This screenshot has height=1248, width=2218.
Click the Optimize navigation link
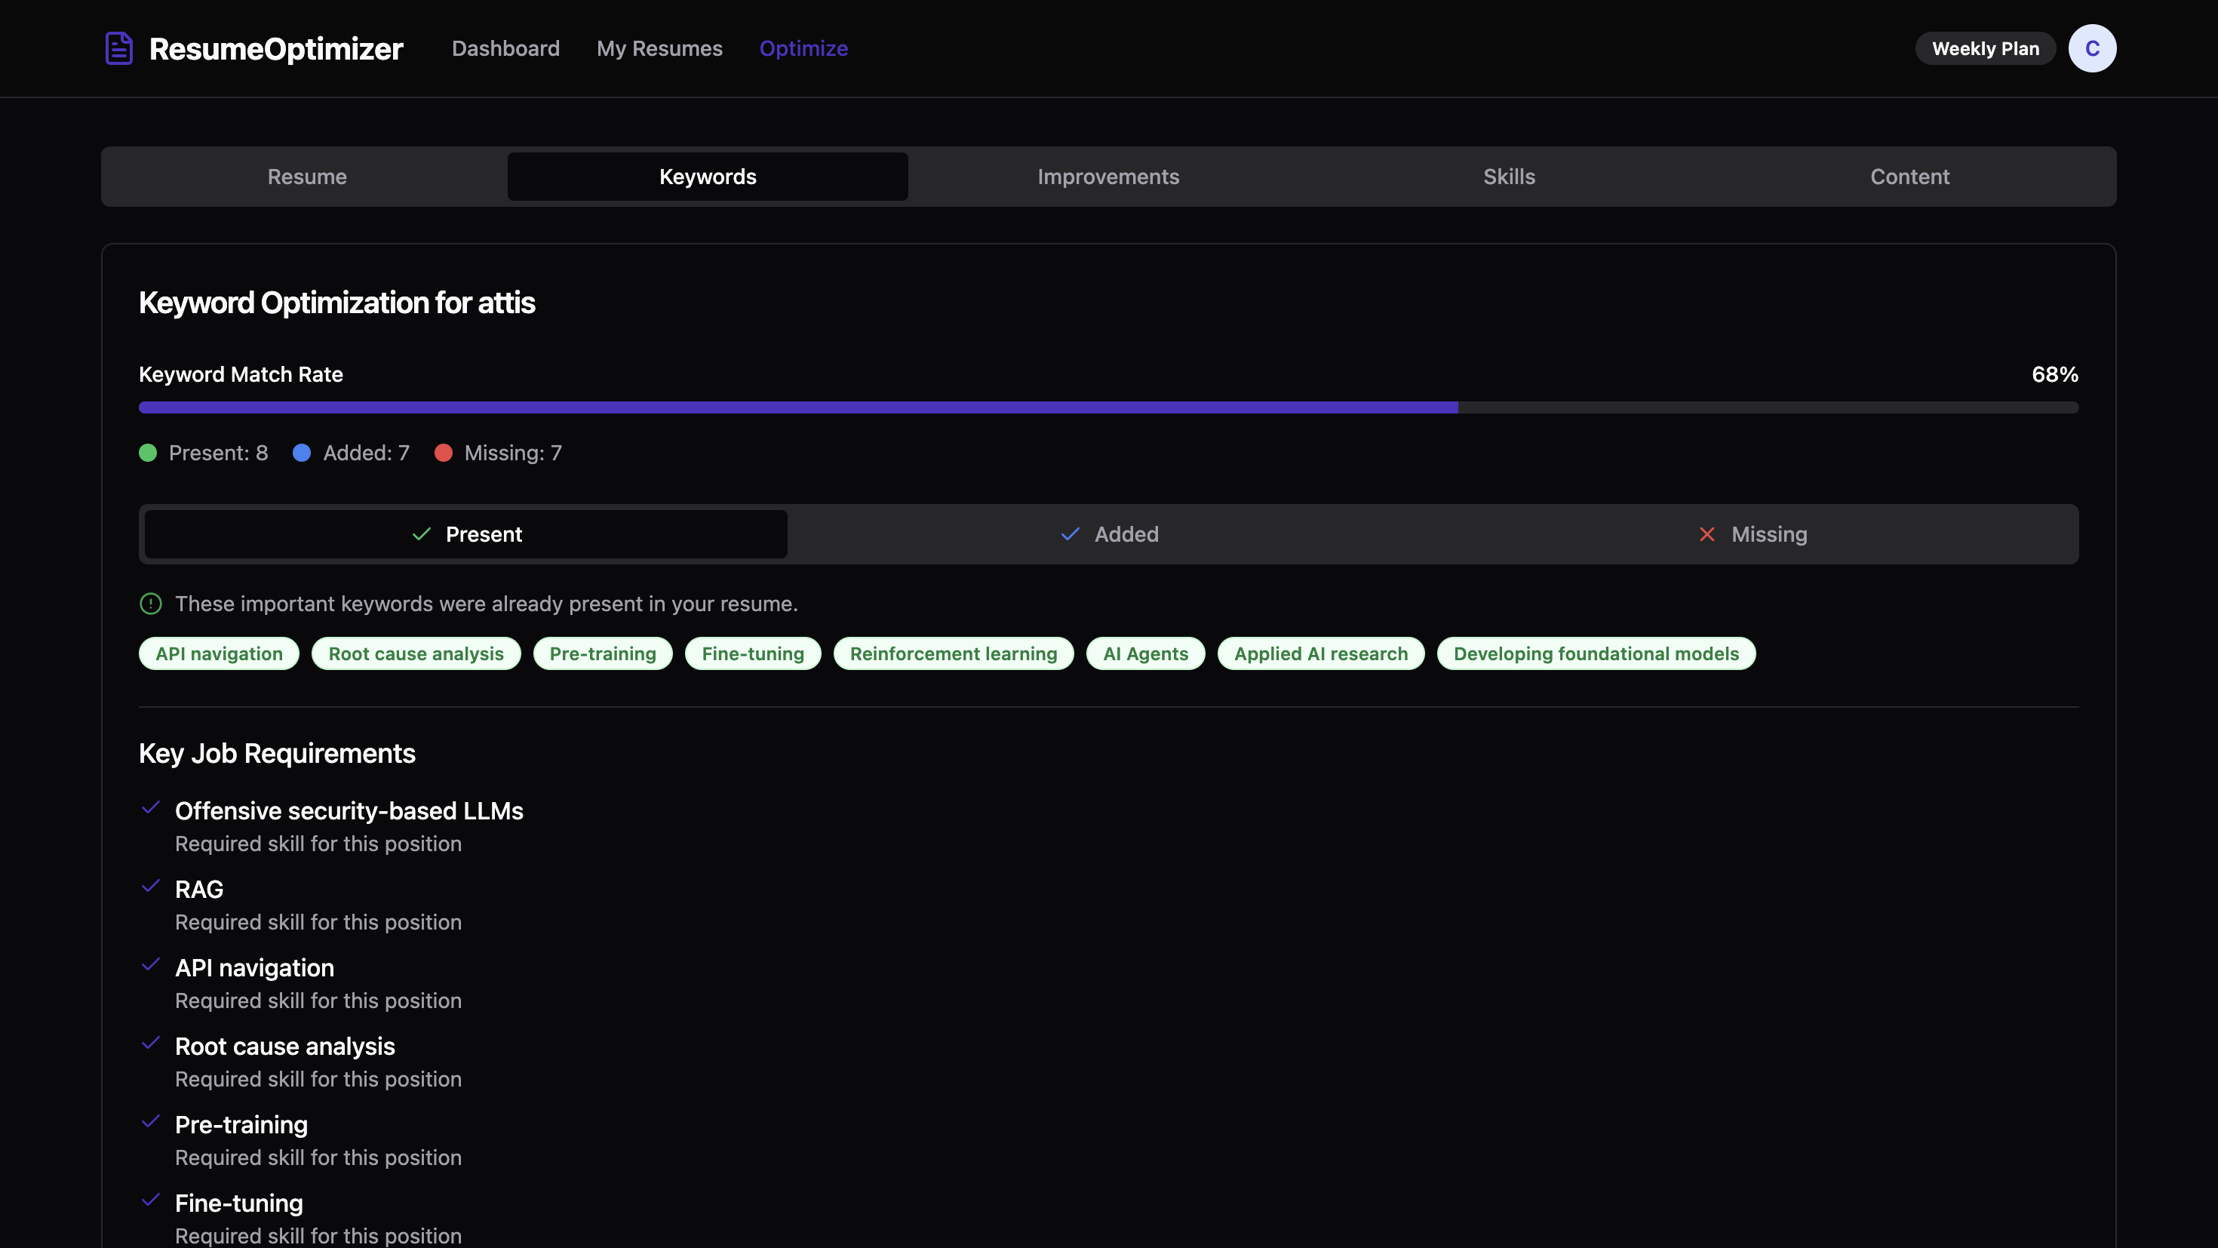pyautogui.click(x=803, y=48)
